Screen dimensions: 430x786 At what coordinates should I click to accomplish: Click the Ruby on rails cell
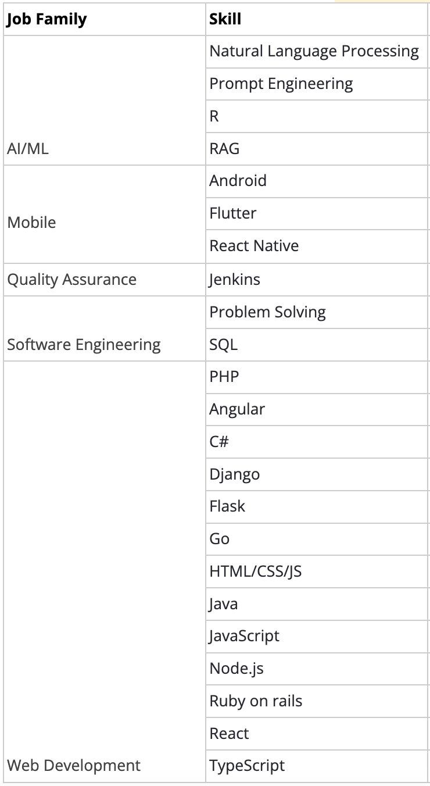point(256,701)
